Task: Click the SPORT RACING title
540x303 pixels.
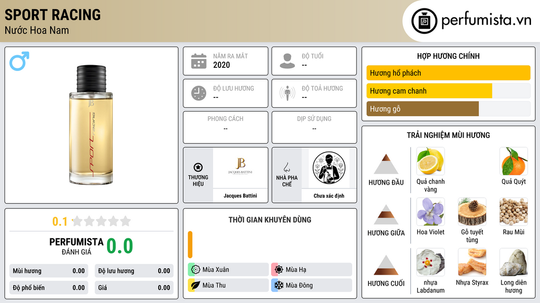Action: pyautogui.click(x=53, y=15)
